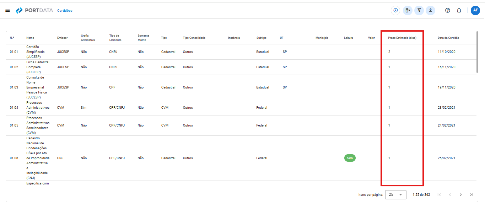This screenshot has height=215, width=485.
Task: Go to previous page of results
Action: tap(450, 195)
